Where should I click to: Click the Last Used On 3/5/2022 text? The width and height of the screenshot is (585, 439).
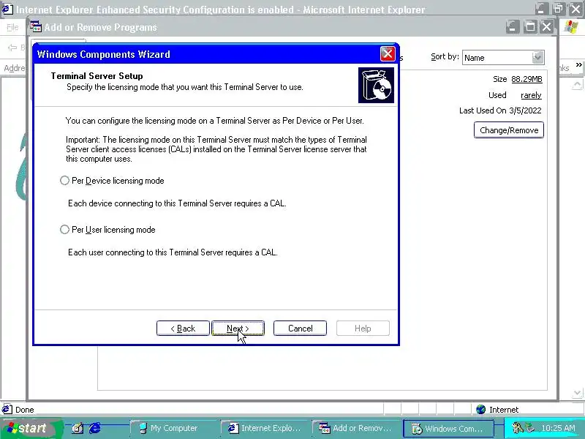[x=500, y=110]
